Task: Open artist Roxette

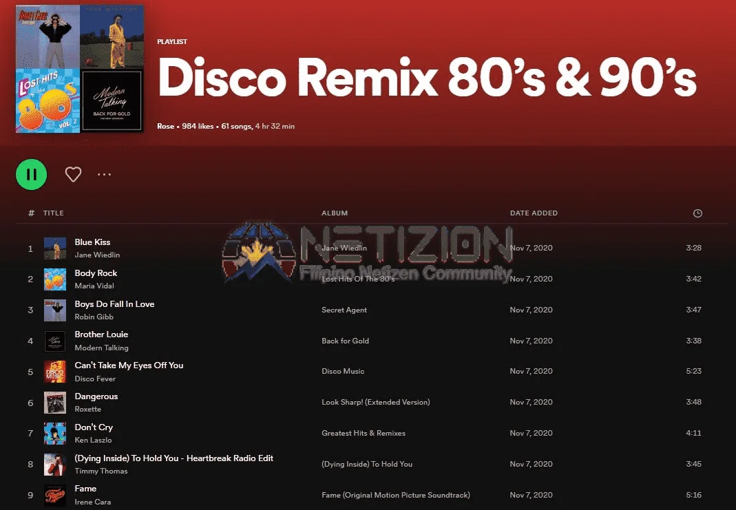Action: click(87, 409)
